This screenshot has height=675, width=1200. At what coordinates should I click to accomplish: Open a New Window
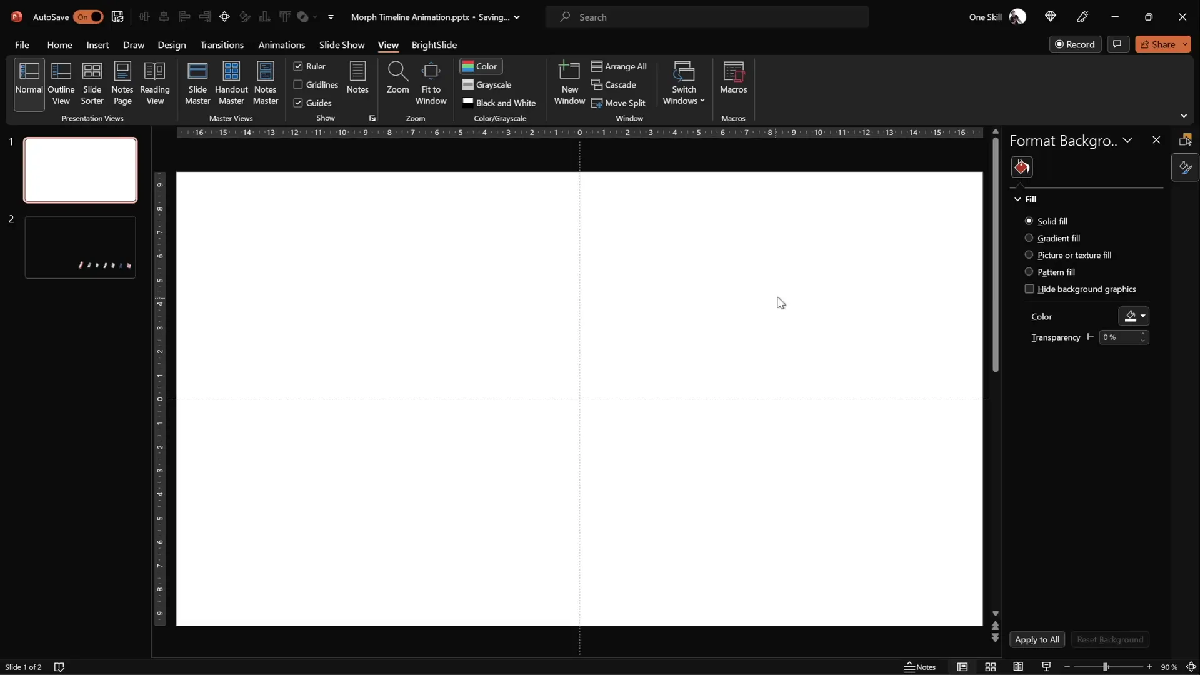[569, 82]
